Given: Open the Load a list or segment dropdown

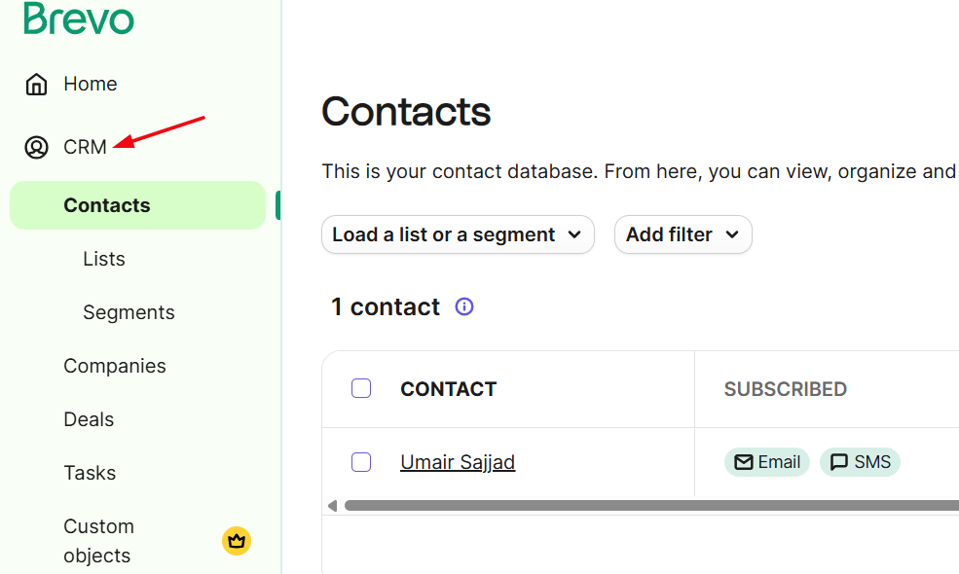Looking at the screenshot, I should tap(458, 234).
